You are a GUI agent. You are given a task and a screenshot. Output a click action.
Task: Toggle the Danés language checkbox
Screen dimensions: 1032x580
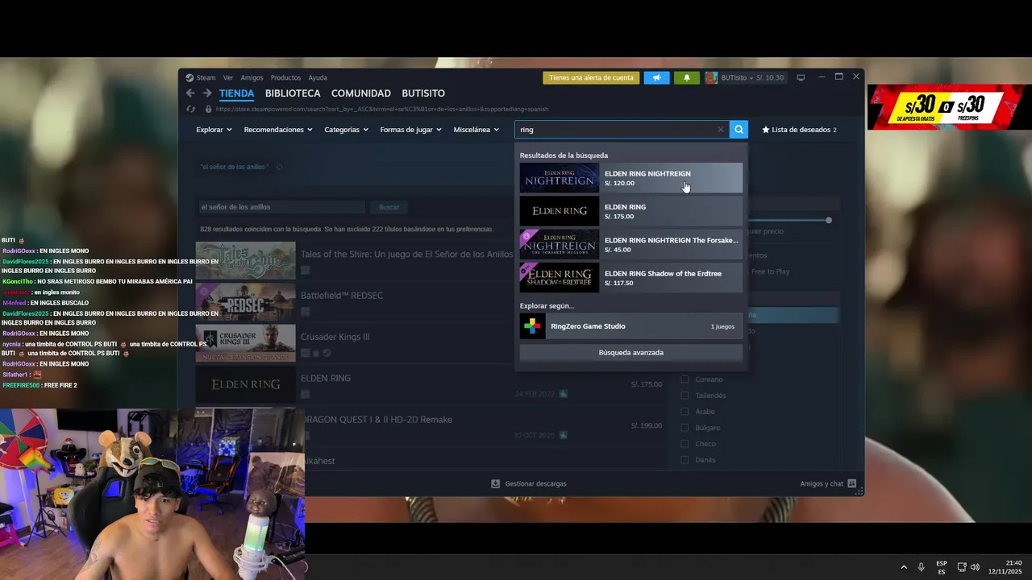pyautogui.click(x=685, y=460)
